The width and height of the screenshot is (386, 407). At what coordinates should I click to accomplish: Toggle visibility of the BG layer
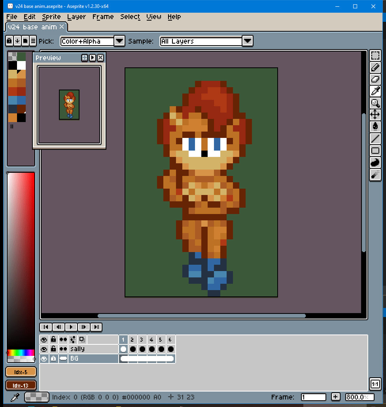tap(44, 359)
